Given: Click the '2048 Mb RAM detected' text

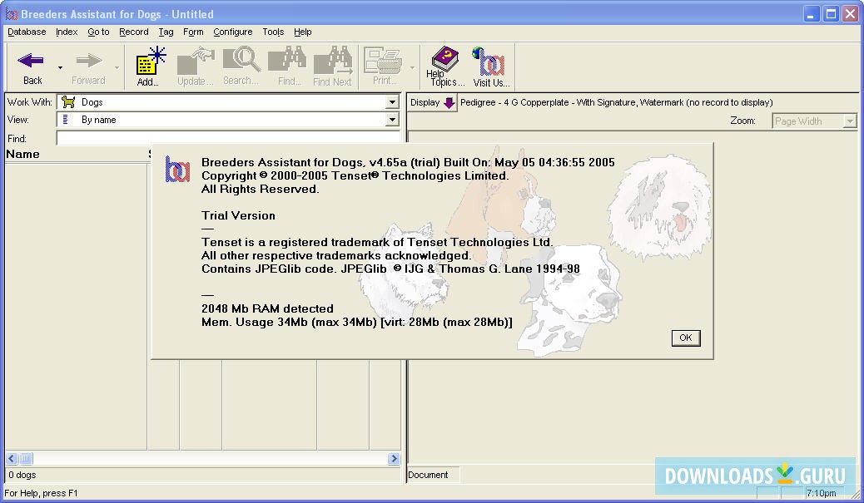Looking at the screenshot, I should [267, 308].
